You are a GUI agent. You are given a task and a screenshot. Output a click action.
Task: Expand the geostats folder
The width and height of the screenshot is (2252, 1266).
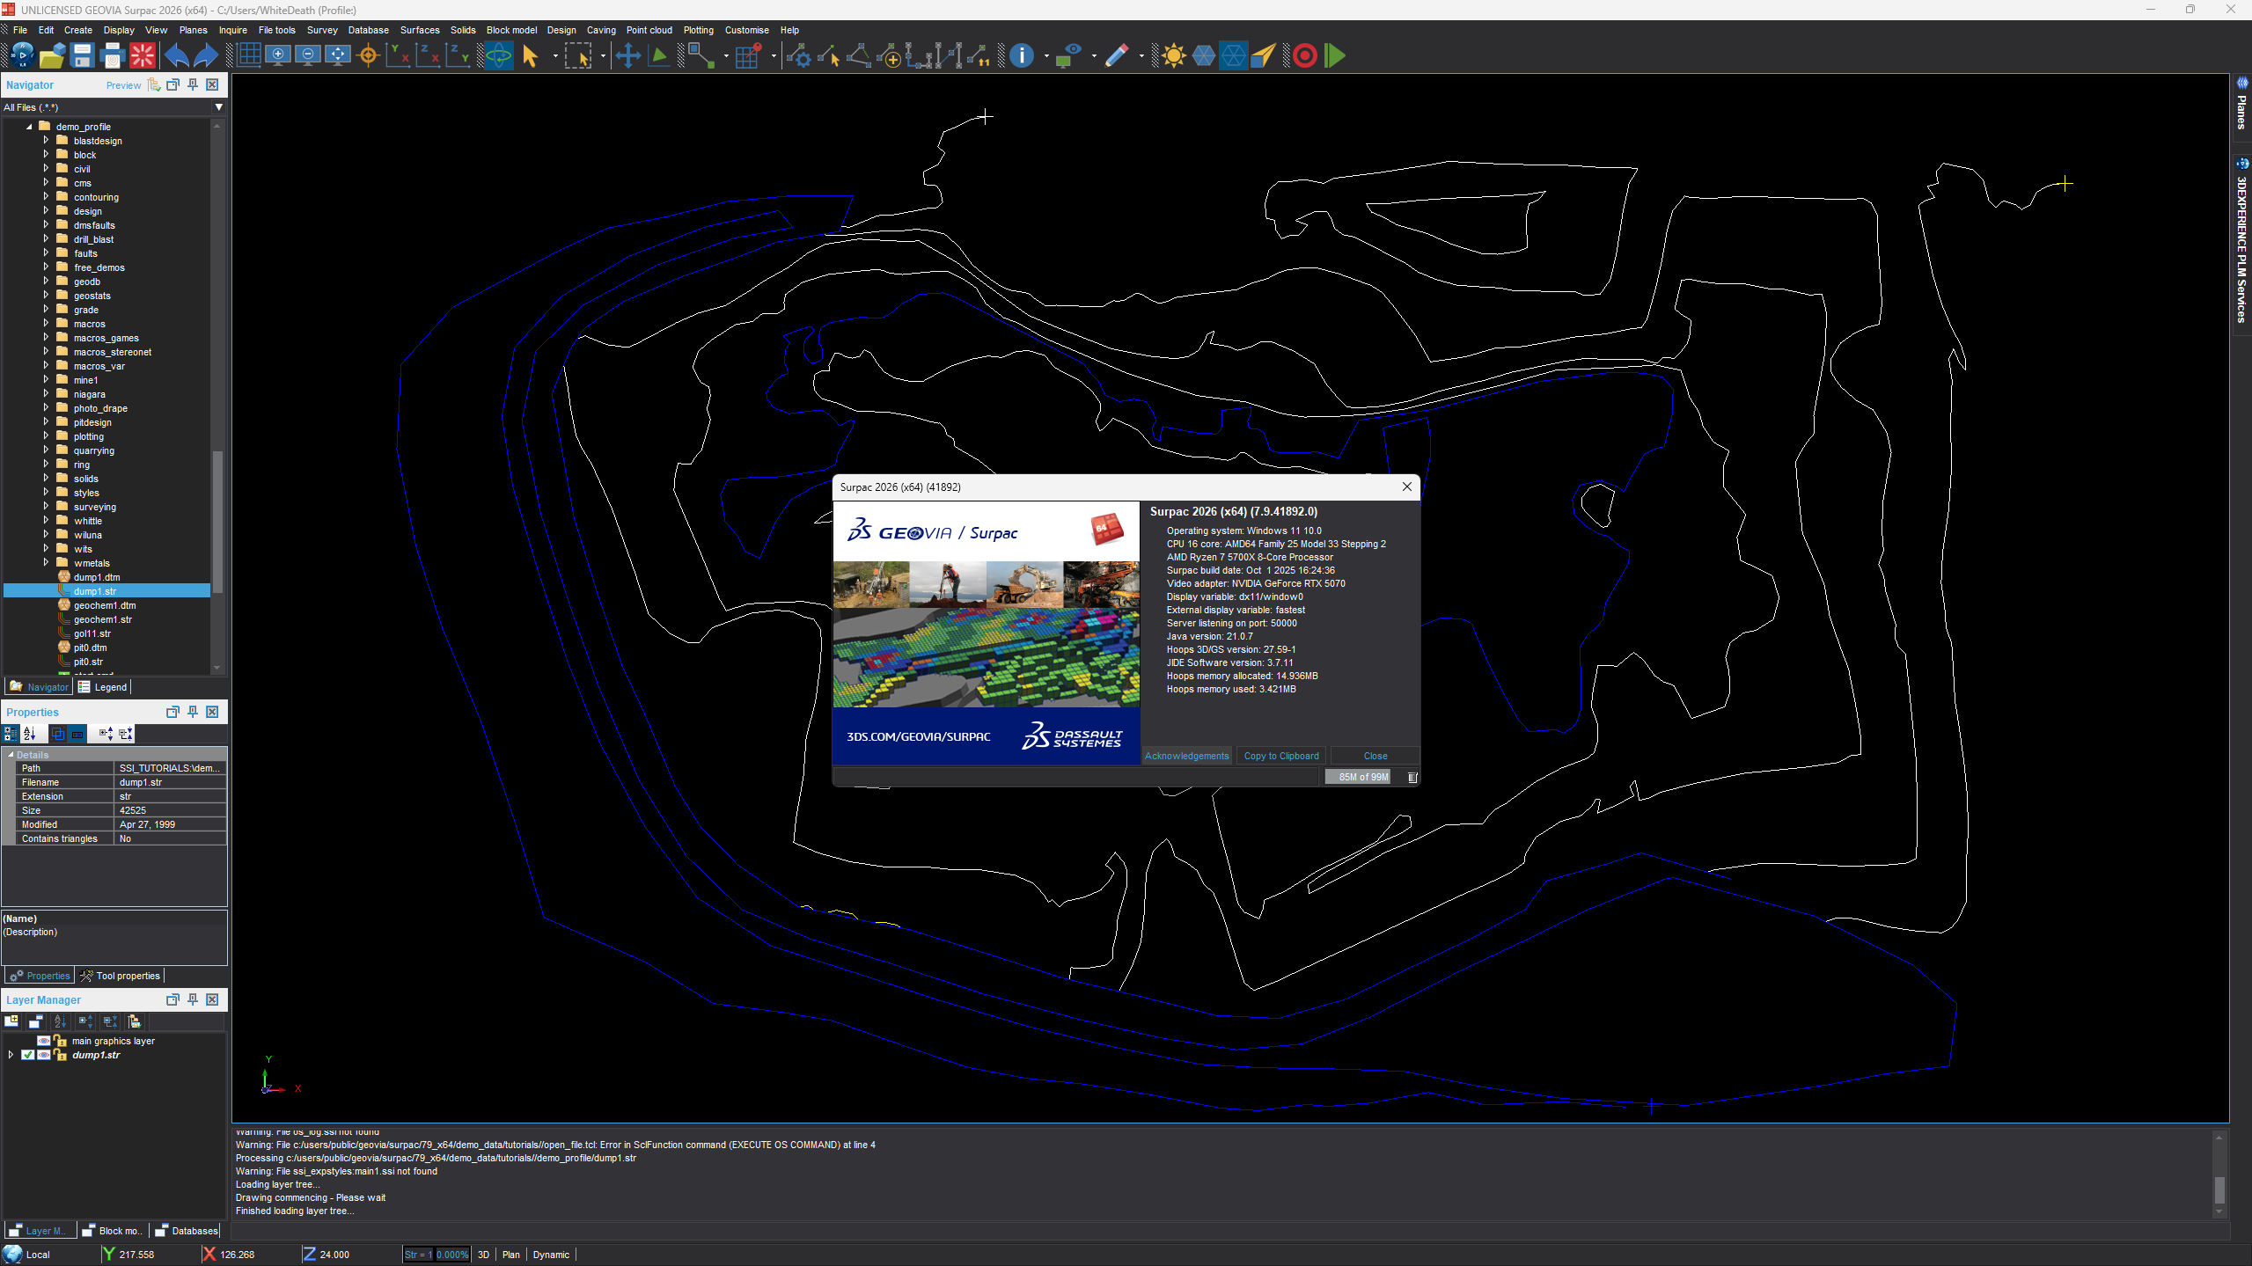click(46, 296)
